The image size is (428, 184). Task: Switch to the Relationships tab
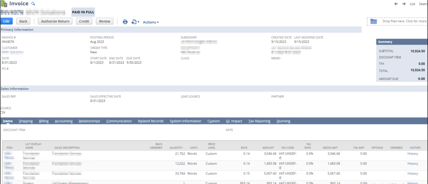pos(89,121)
